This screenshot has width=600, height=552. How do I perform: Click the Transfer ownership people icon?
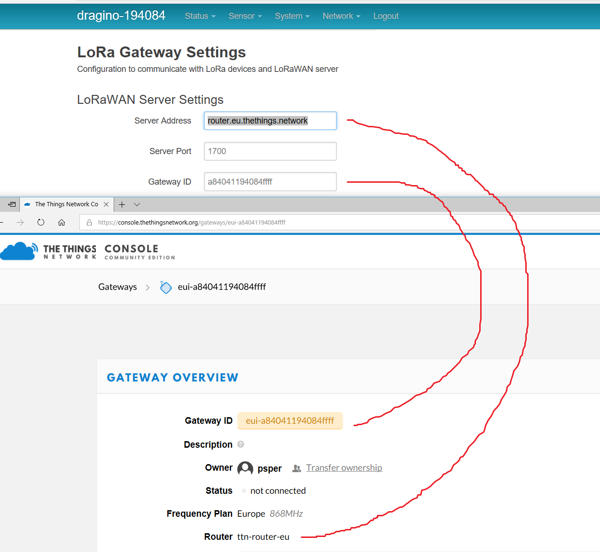[296, 468]
